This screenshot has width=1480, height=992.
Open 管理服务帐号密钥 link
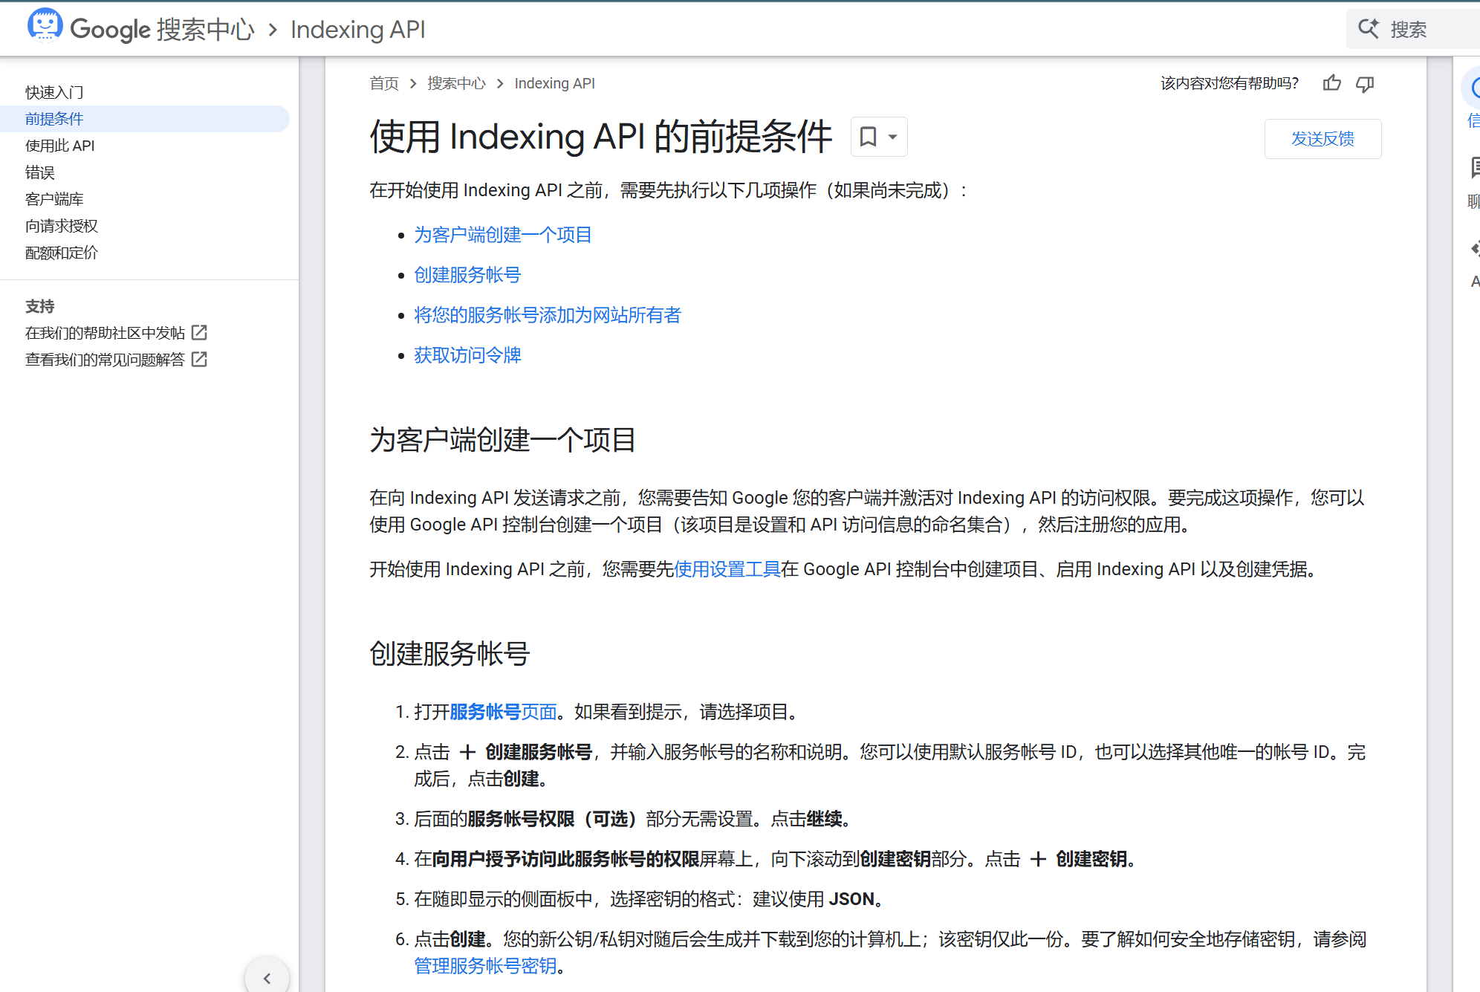485,966
